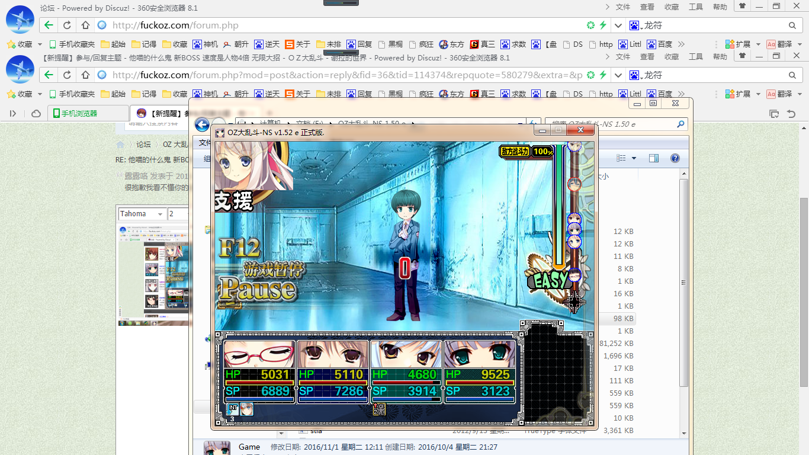Open the font size dropdown showing 2
Screen dimensions: 809x455
[x=178, y=214]
